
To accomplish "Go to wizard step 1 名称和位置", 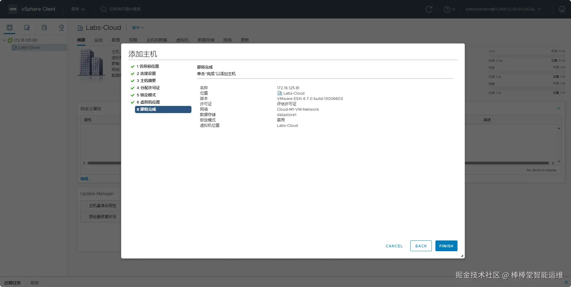I will [x=148, y=66].
